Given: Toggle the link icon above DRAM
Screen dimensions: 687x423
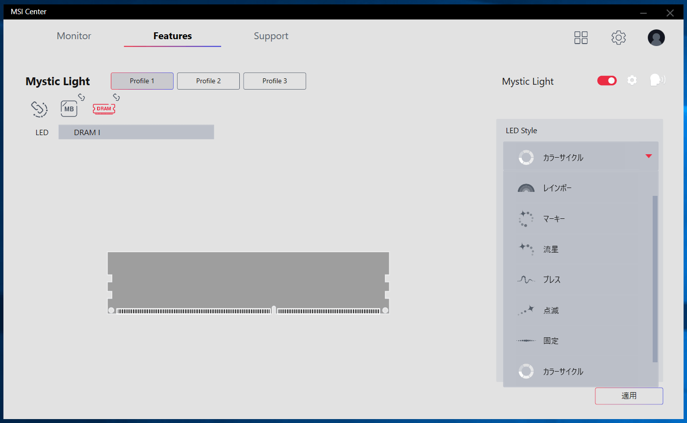Looking at the screenshot, I should (116, 97).
